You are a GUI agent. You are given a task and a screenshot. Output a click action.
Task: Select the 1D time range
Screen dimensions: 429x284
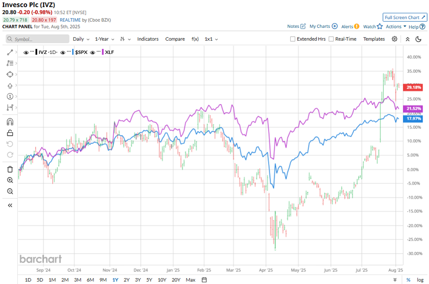tap(28, 279)
